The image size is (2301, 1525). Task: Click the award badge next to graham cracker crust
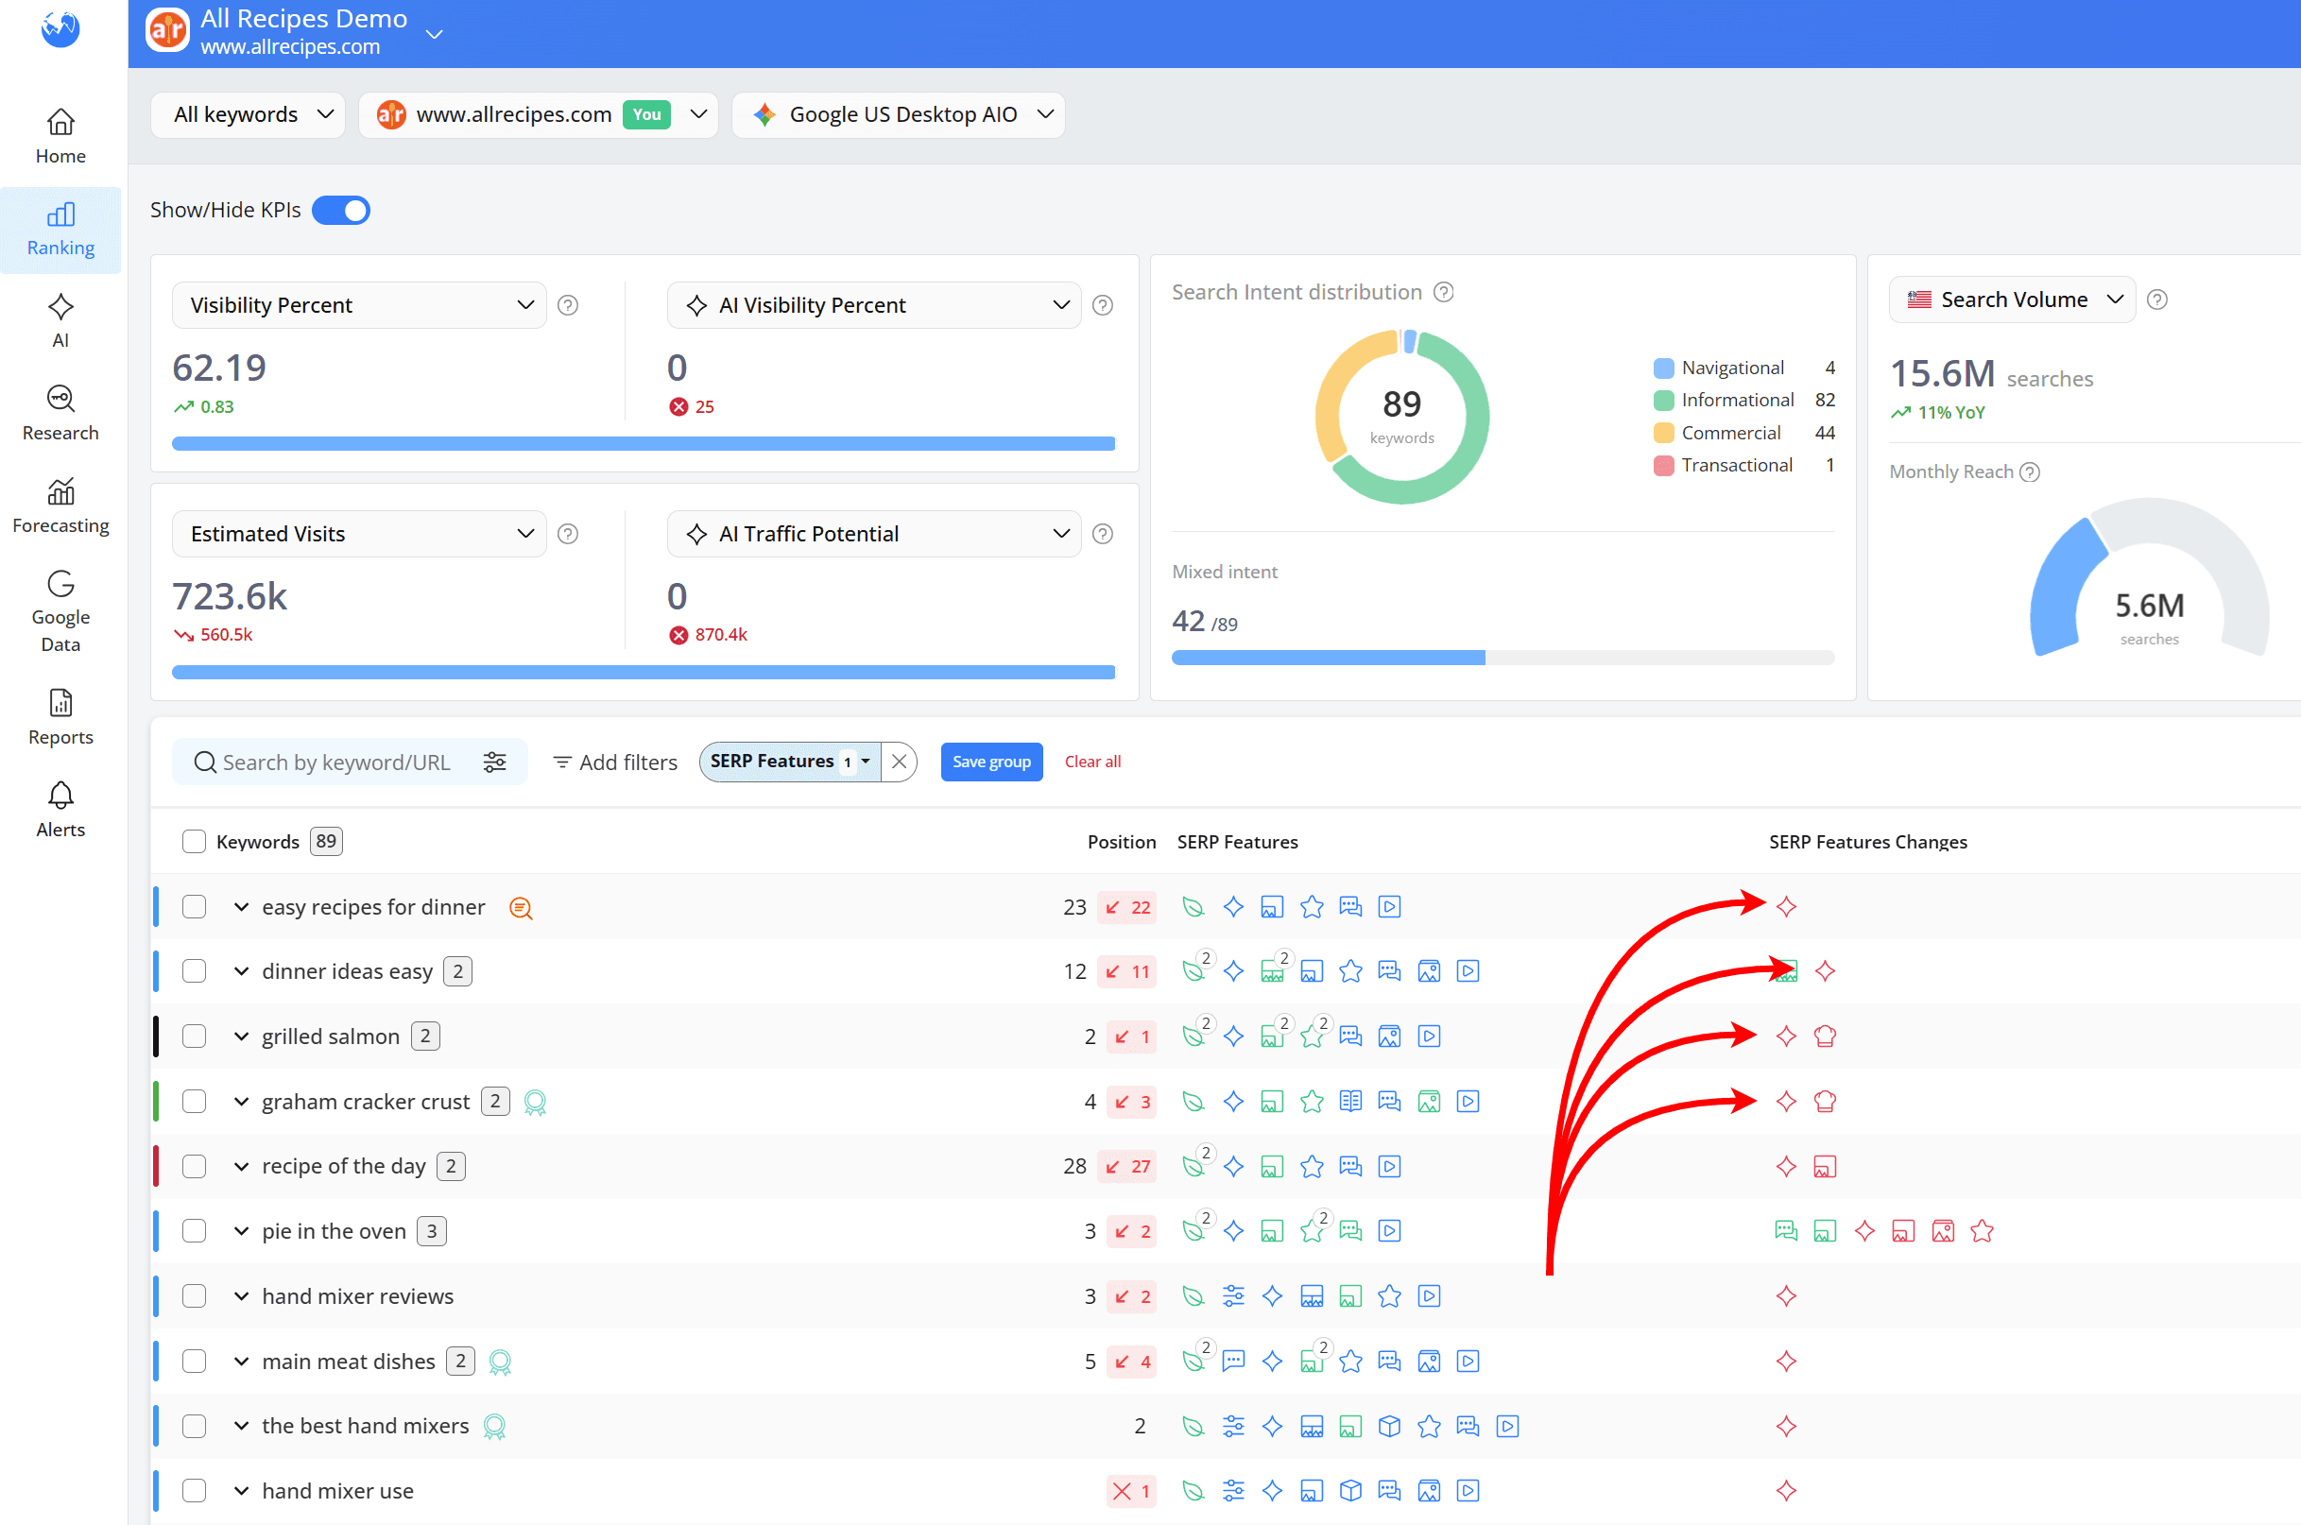pos(535,1102)
